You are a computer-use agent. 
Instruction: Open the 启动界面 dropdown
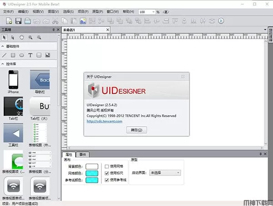click(165, 173)
